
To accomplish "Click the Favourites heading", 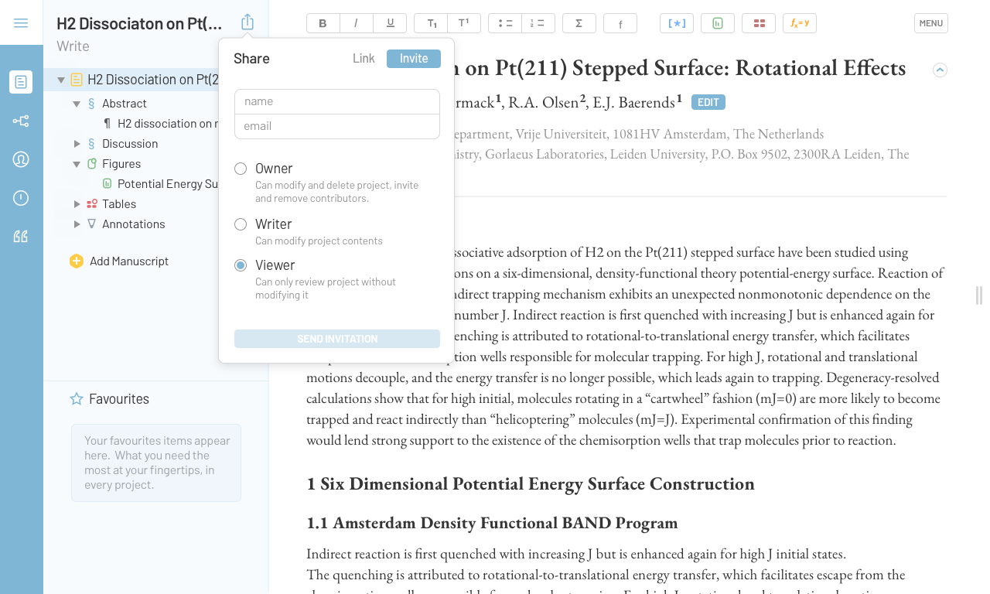I will pyautogui.click(x=119, y=399).
